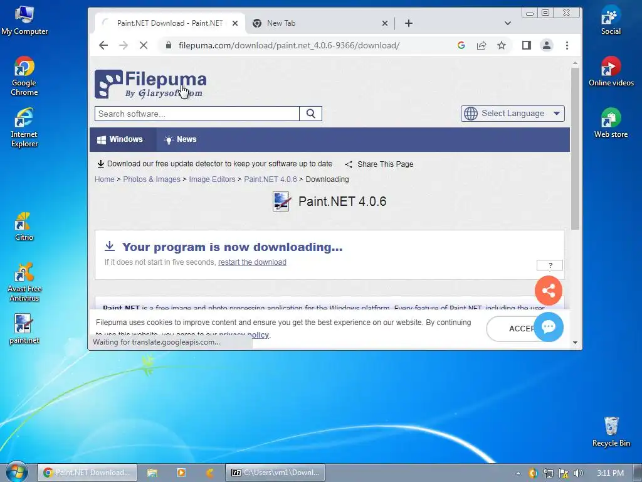This screenshot has width=642, height=482.
Task: Open Windows Explorer taskbar icon
Action: [x=152, y=473]
